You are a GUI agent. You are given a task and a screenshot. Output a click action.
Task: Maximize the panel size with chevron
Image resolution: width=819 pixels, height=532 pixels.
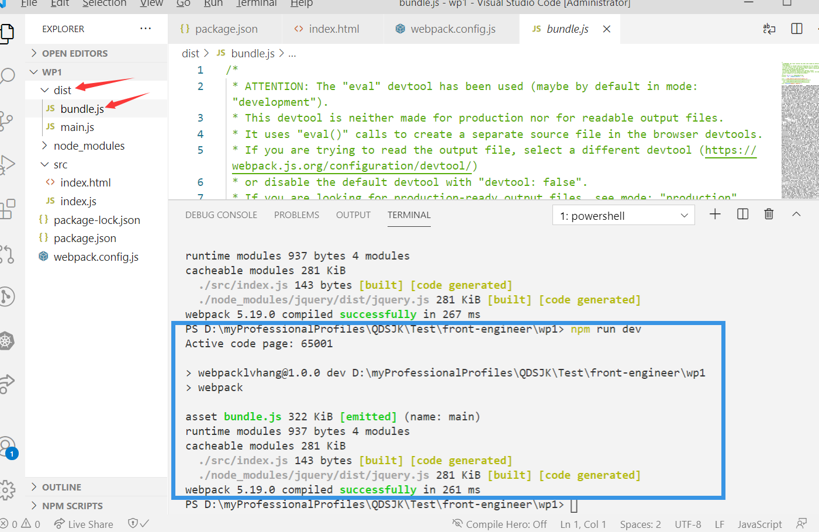(796, 214)
